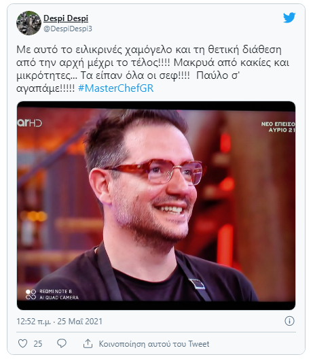Click the ΑΥΡΙΟ 21 overlay caption
The width and height of the screenshot is (313, 361).
tap(282, 130)
